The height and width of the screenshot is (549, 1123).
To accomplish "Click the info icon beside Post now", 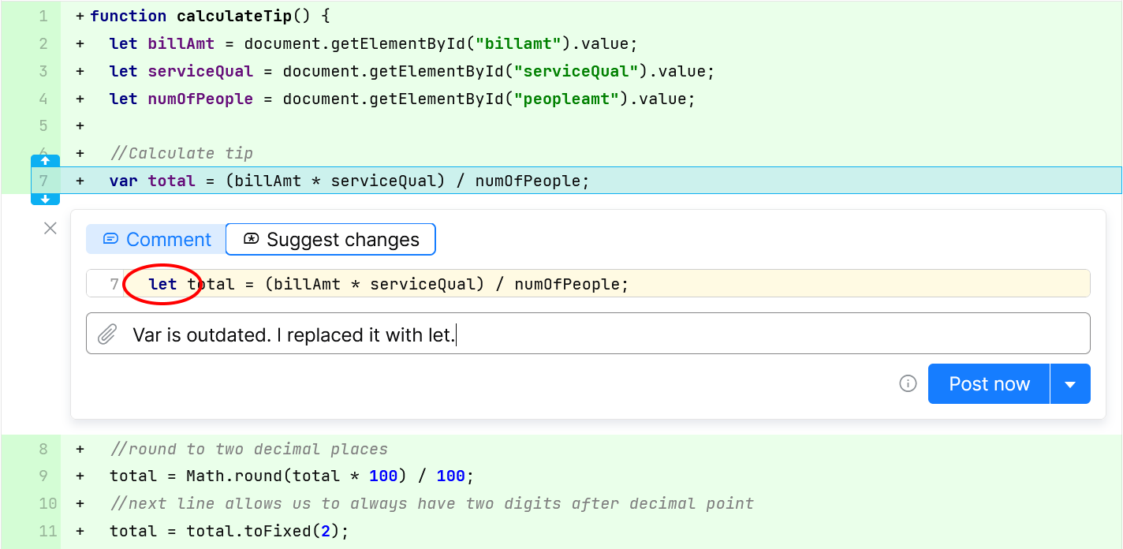I will [x=908, y=383].
